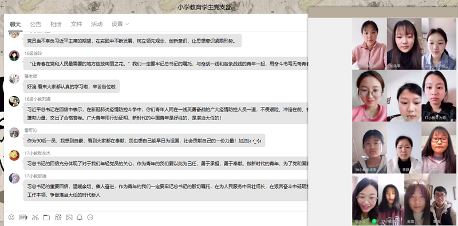This screenshot has height=226, width=458.
Task: Click 17小教张永杰's profile avatar
Action: coord(14,155)
